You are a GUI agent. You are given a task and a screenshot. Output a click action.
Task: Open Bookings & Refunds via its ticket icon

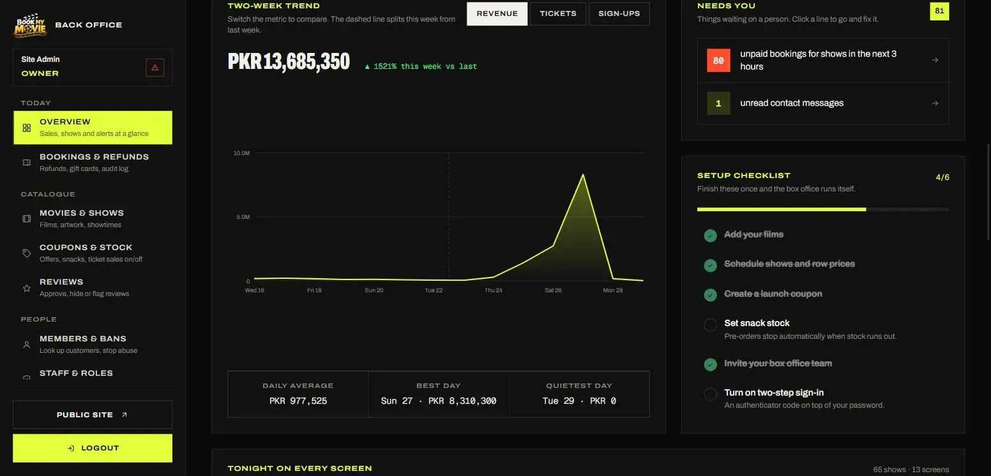pos(27,163)
